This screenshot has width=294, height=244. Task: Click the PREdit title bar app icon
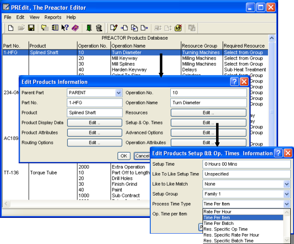[x=6, y=7]
